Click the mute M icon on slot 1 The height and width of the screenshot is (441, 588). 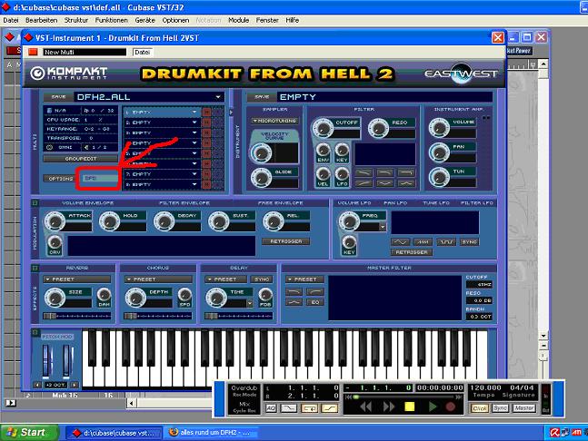(206, 113)
